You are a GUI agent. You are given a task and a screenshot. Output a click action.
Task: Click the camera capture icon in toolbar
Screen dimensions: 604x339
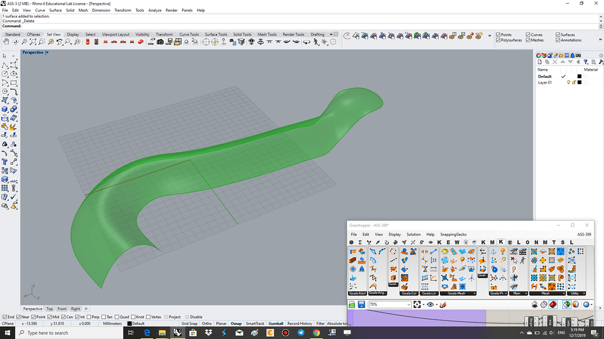pyautogui.click(x=160, y=42)
